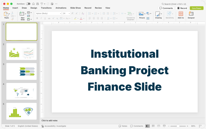Apply subscript formatting

(x=57, y=18)
